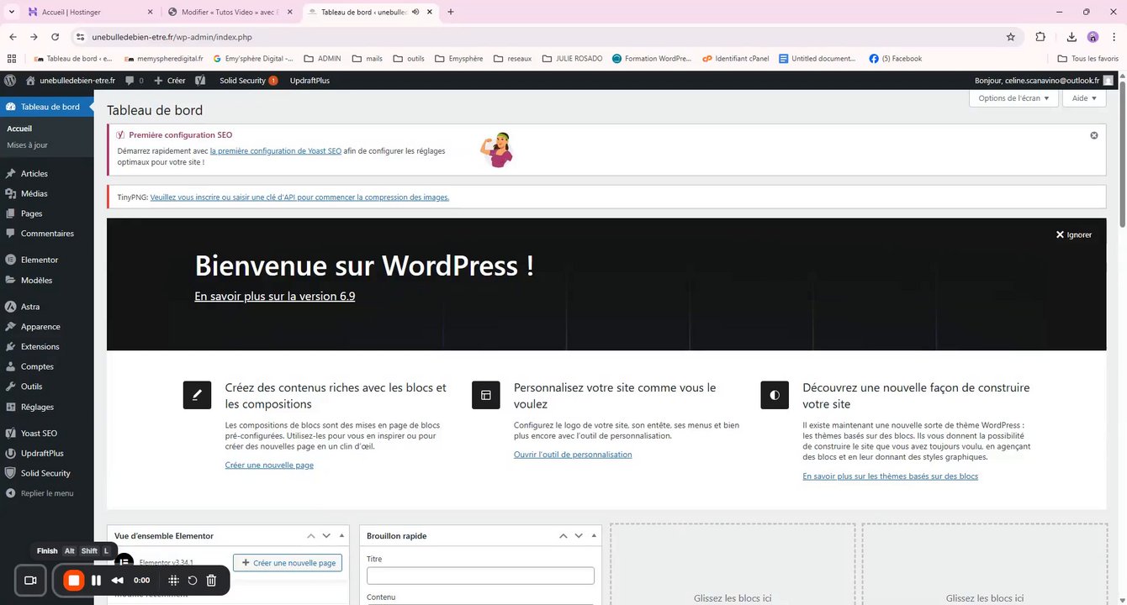Click Créer une nouvelle page button in Elementor panel

click(x=288, y=563)
